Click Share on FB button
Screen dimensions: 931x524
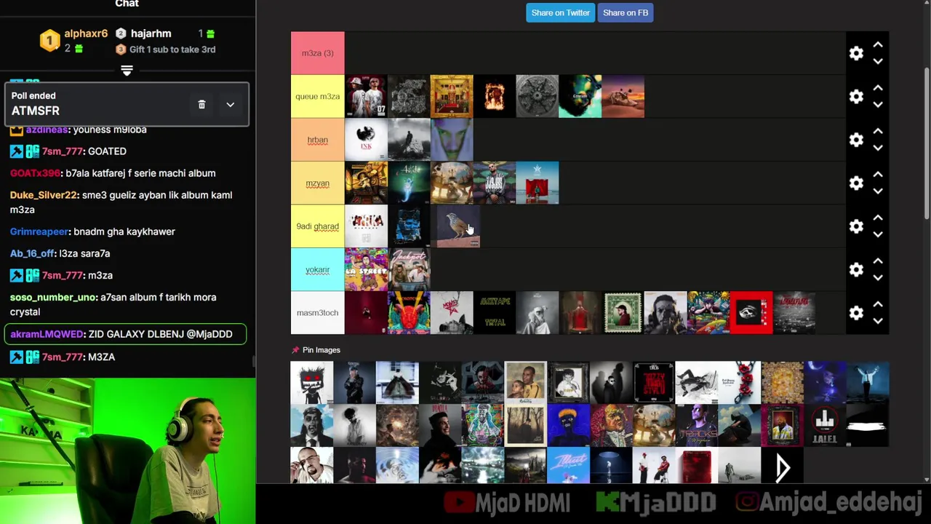point(626,12)
